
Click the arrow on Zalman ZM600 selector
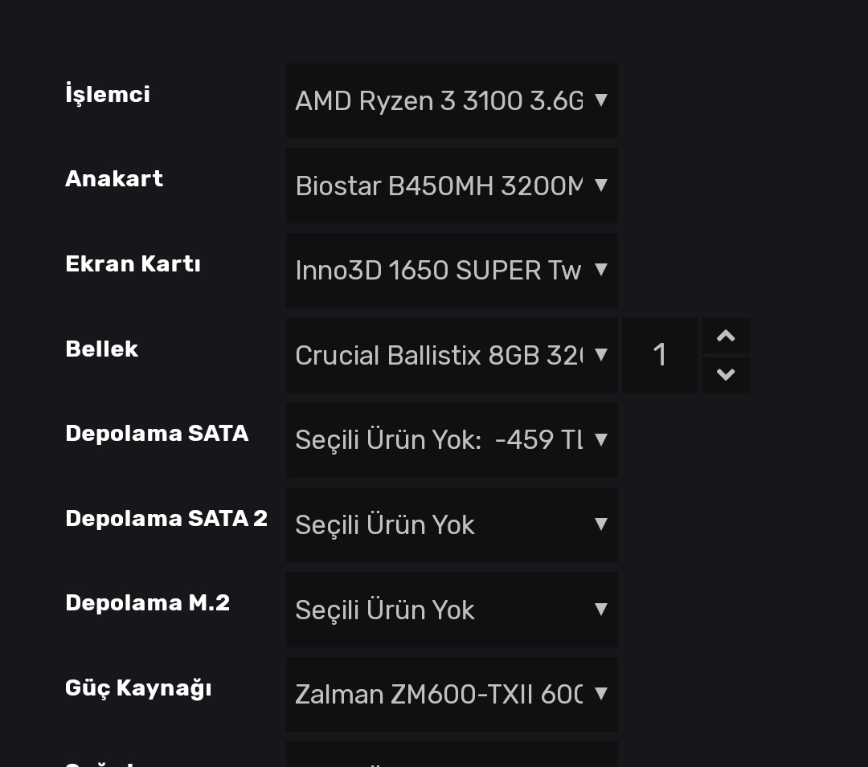[600, 694]
